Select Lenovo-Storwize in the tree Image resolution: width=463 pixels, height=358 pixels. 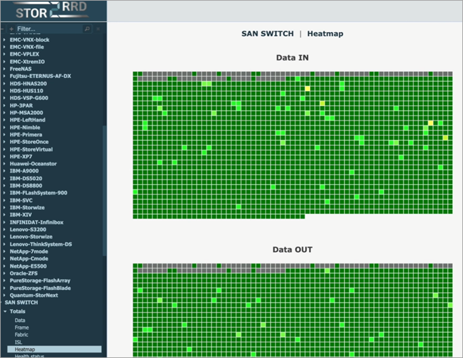(31, 236)
